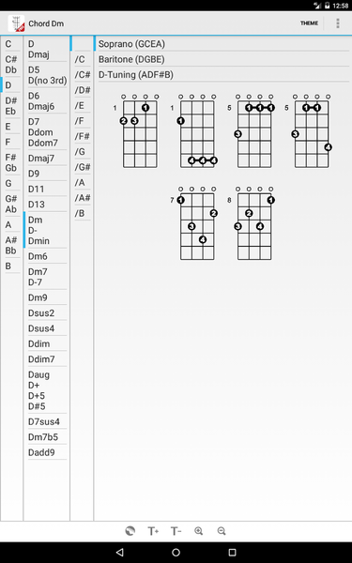352x563 pixels.
Task: Select root note D
Action: tap(12, 85)
